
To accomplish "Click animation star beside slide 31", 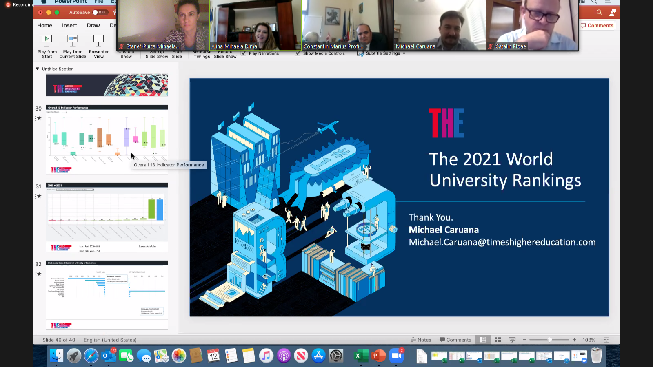I will pos(38,196).
